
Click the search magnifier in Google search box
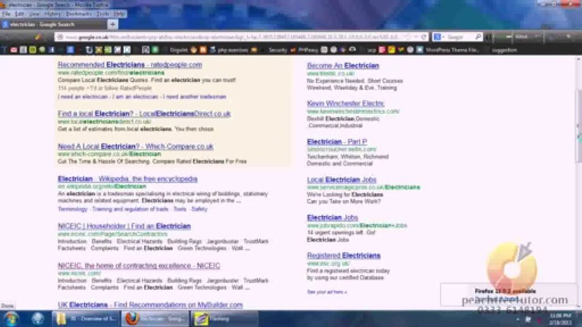(478, 37)
